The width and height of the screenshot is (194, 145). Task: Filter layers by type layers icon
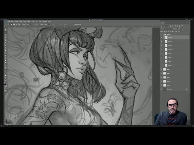pyautogui.click(x=175, y=26)
